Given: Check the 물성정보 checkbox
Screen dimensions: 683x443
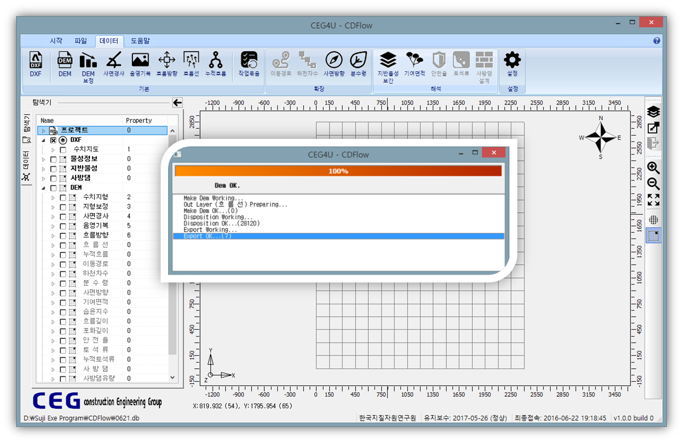Looking at the screenshot, I should click(x=54, y=159).
